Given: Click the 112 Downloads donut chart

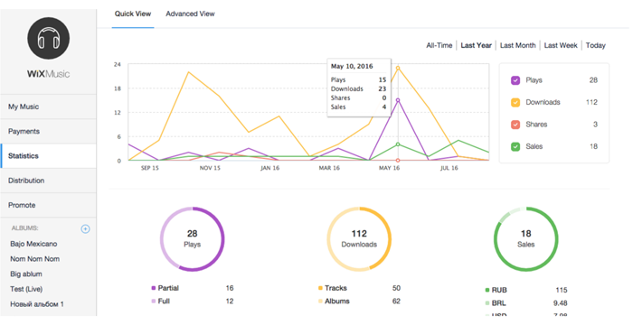Looking at the screenshot, I should pyautogui.click(x=359, y=239).
